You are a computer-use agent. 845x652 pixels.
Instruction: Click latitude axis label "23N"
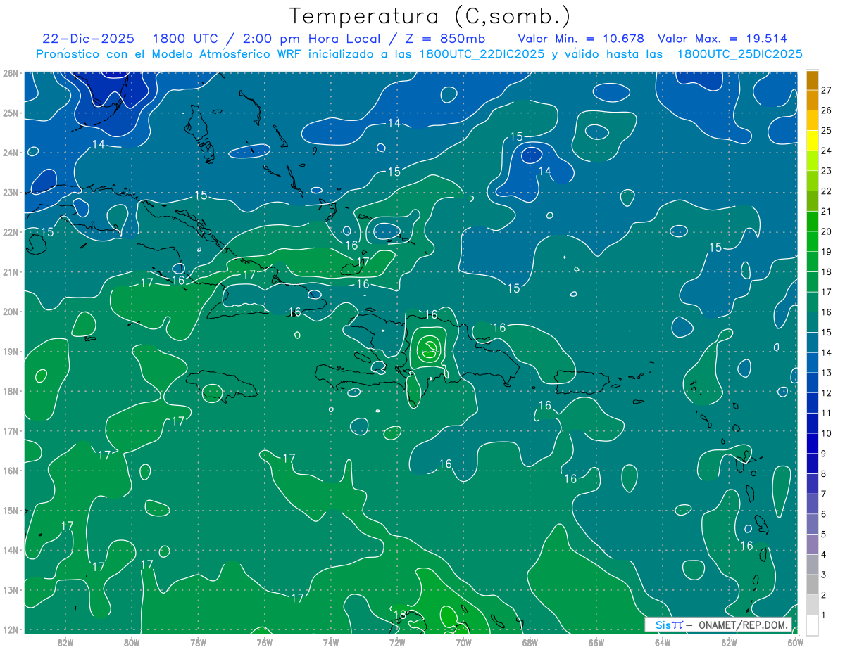point(11,193)
